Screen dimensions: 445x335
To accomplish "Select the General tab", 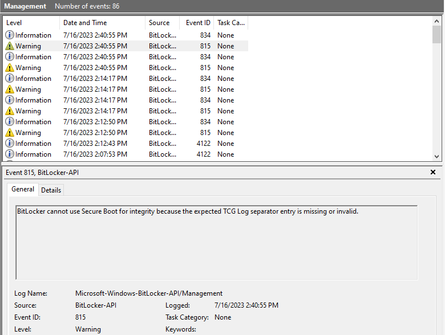I will coord(23,189).
